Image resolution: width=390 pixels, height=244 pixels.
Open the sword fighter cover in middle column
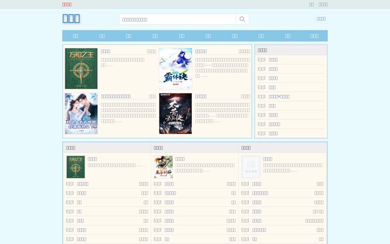[x=163, y=167]
